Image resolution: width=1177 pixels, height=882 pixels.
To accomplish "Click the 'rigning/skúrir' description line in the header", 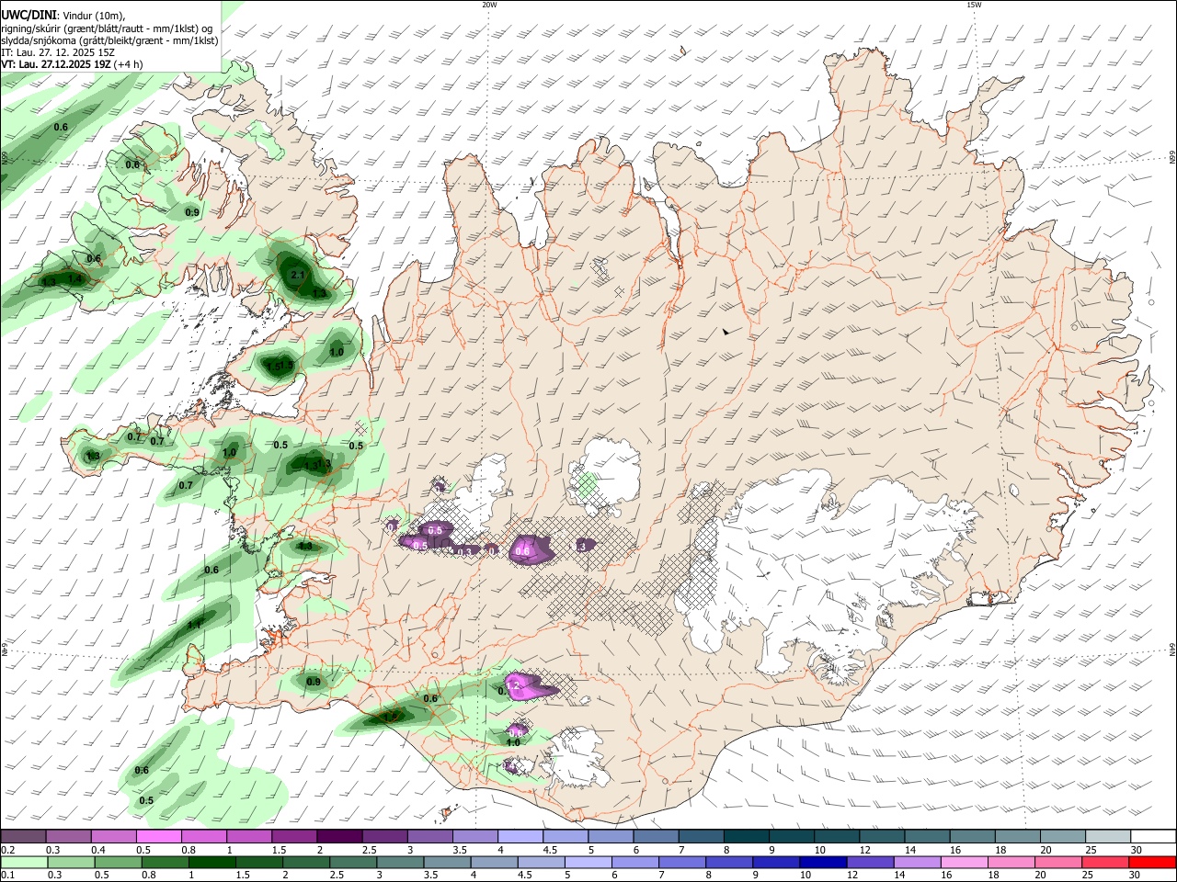I will pos(107,28).
